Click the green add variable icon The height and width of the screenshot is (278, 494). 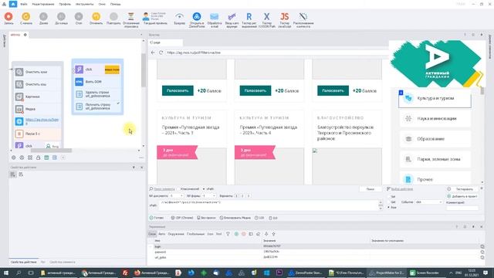[x=236, y=234]
